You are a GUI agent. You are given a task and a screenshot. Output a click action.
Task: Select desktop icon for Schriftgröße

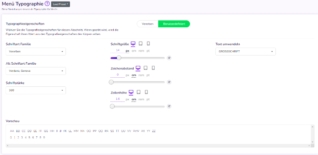pyautogui.click(x=133, y=44)
